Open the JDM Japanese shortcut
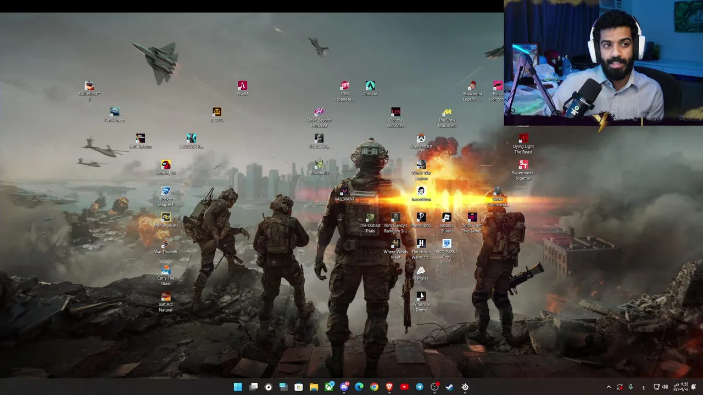 click(x=344, y=91)
